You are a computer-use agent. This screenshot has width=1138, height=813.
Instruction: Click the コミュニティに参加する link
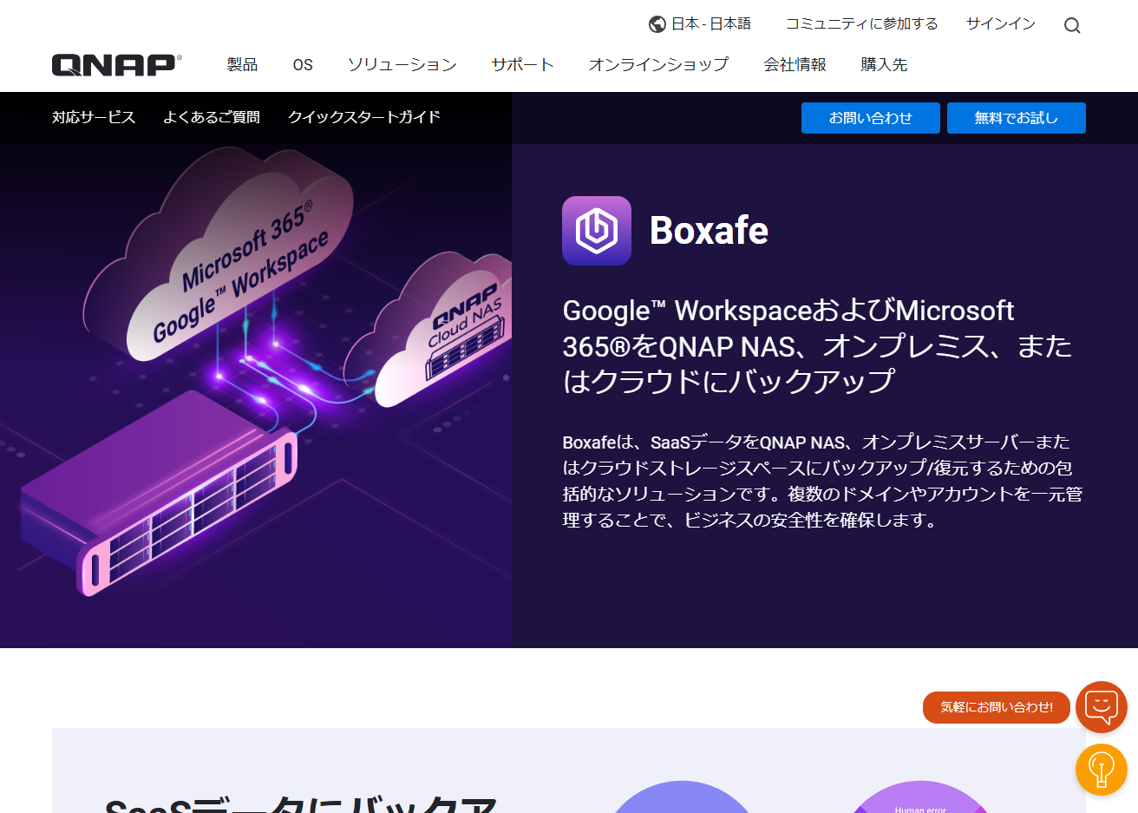[861, 24]
